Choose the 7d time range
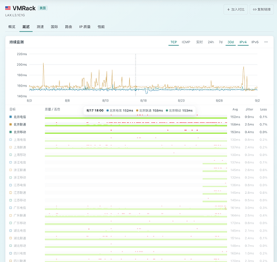Image resolution: width=277 pixels, height=262 pixels. tap(220, 42)
